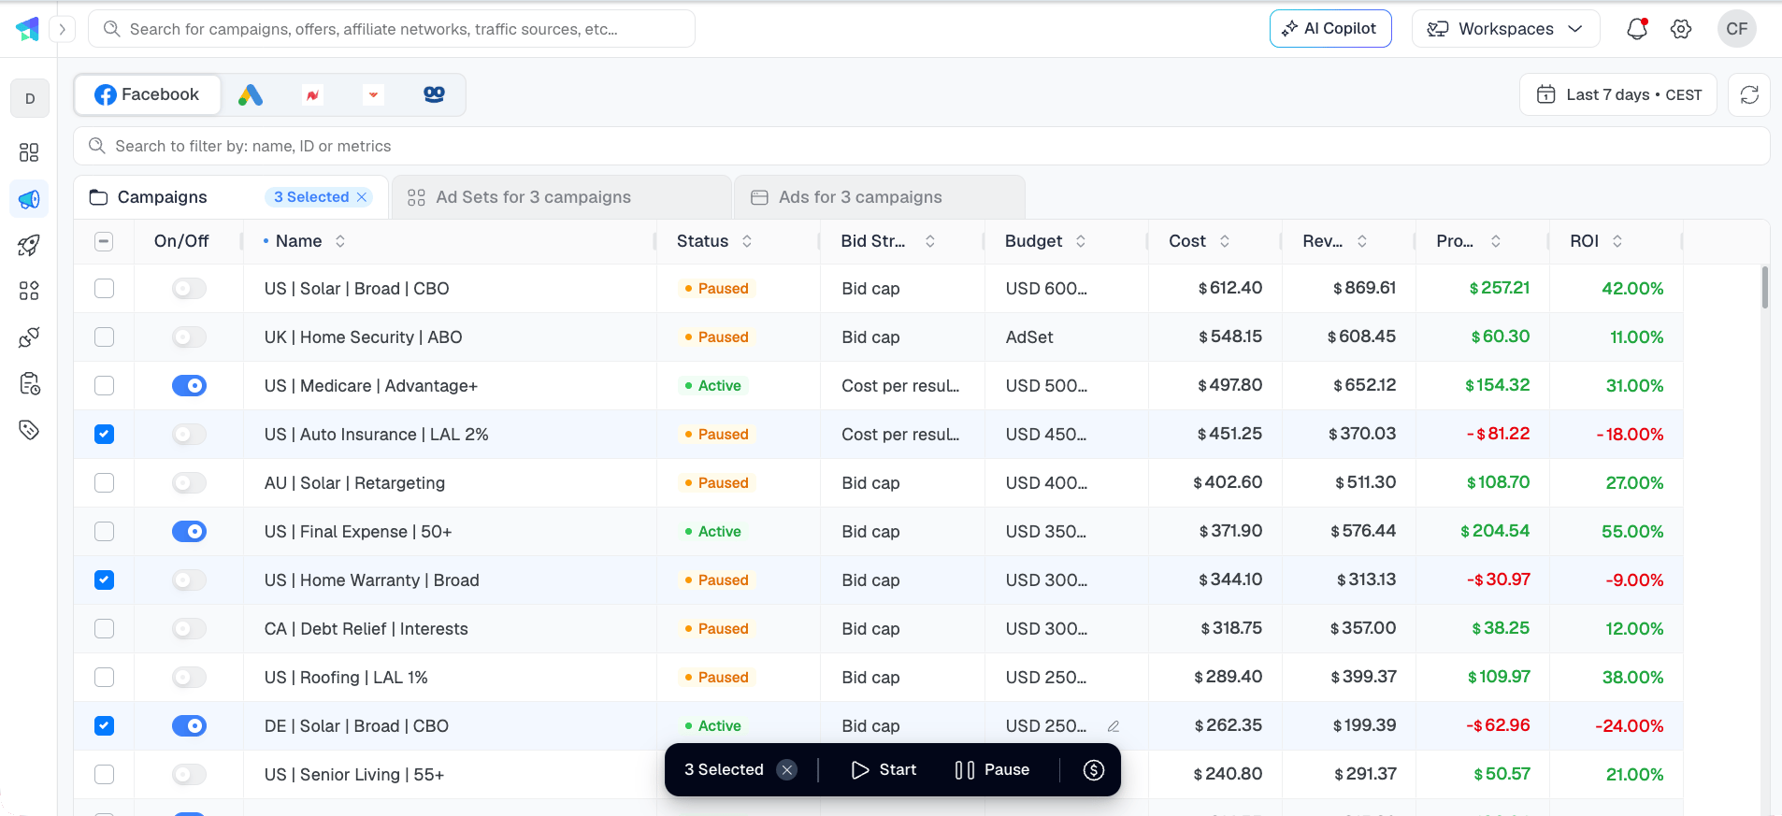Screen dimensions: 1782x816
Task: Expand the sidebar with the chevron arrow
Action: (63, 29)
